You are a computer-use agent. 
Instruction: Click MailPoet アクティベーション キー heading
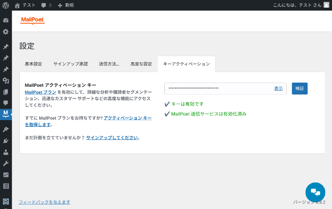click(x=61, y=85)
